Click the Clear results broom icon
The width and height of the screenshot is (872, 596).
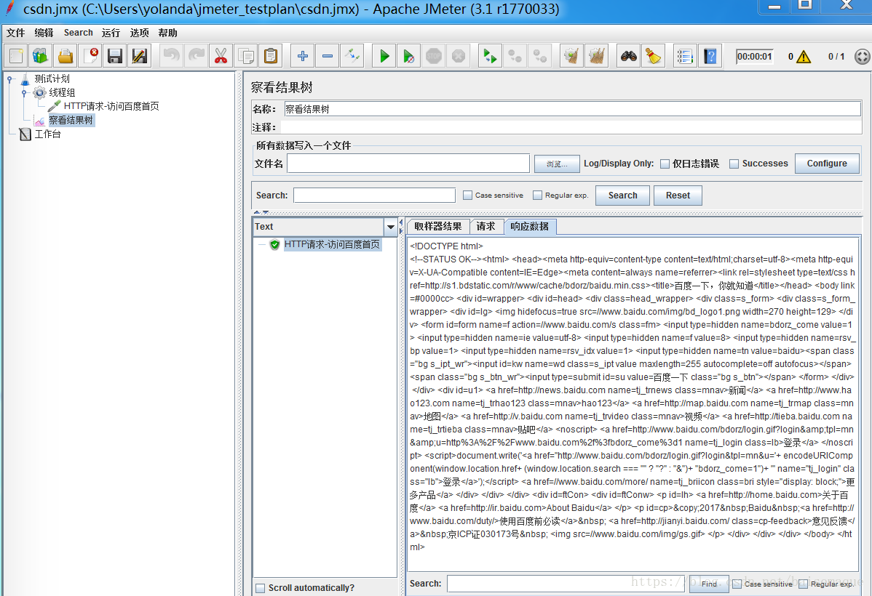tap(571, 56)
